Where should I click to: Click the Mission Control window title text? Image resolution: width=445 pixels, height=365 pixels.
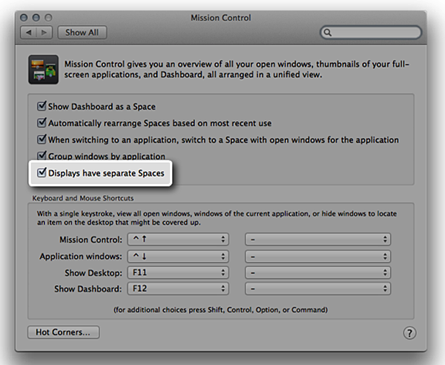click(x=221, y=18)
